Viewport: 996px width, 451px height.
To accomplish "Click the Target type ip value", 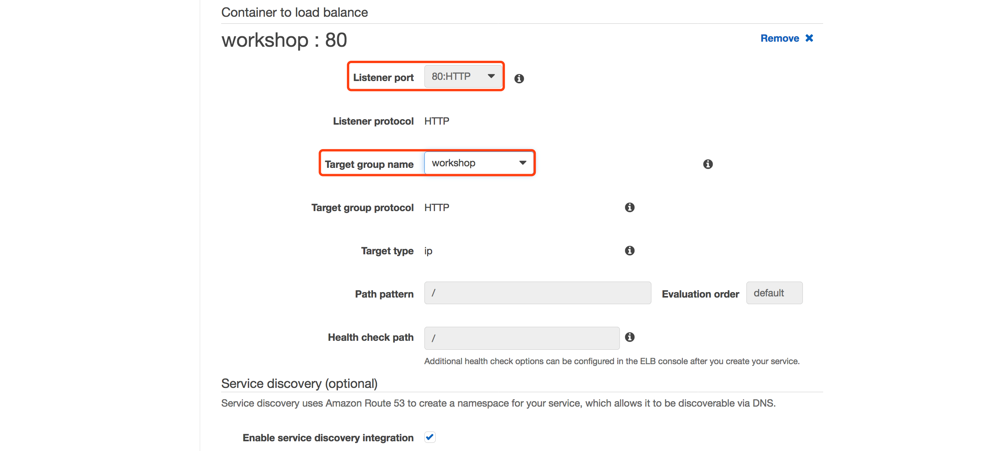I will 428,251.
